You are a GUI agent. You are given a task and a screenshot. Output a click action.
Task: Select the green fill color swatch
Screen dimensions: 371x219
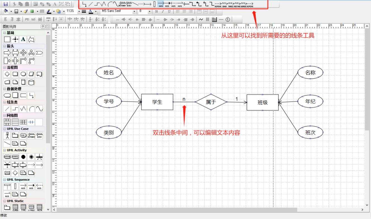click(x=32, y=11)
